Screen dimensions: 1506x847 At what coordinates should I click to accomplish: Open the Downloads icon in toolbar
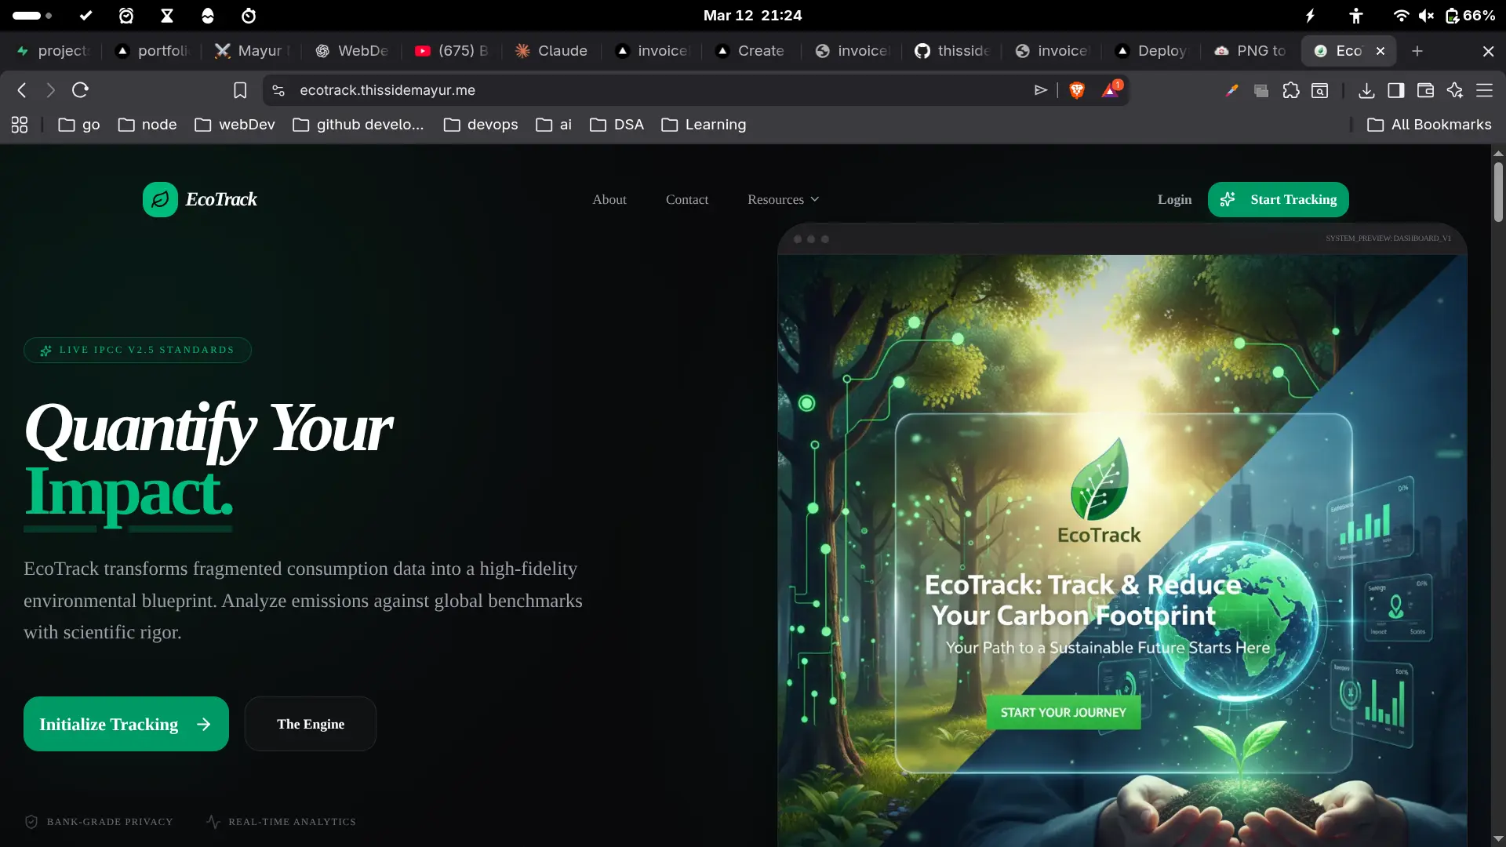click(x=1366, y=90)
